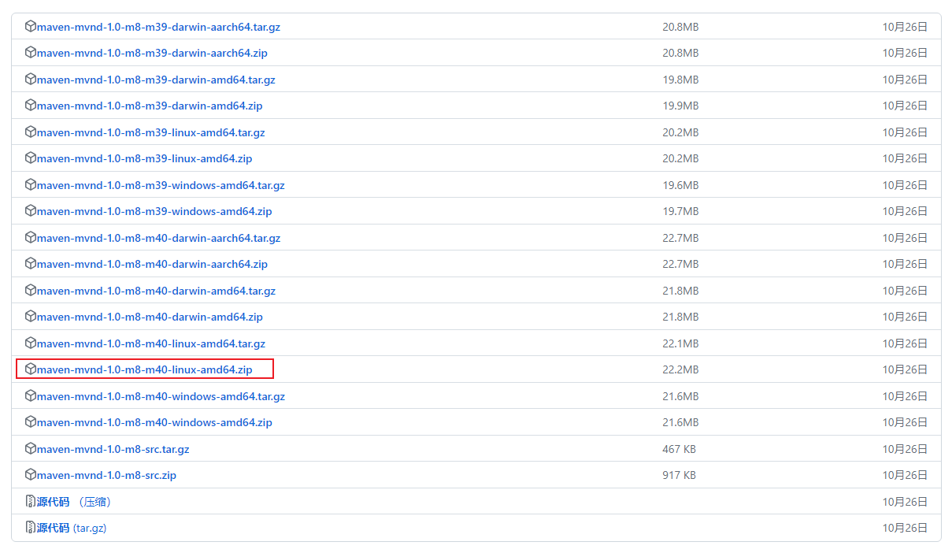
Task: Download maven-mvnd-1.0-m8-m40-darwin-aarch64.zip
Action: coord(152,264)
